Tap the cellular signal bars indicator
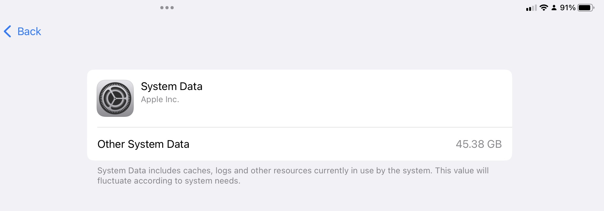The image size is (604, 211). pos(531,8)
